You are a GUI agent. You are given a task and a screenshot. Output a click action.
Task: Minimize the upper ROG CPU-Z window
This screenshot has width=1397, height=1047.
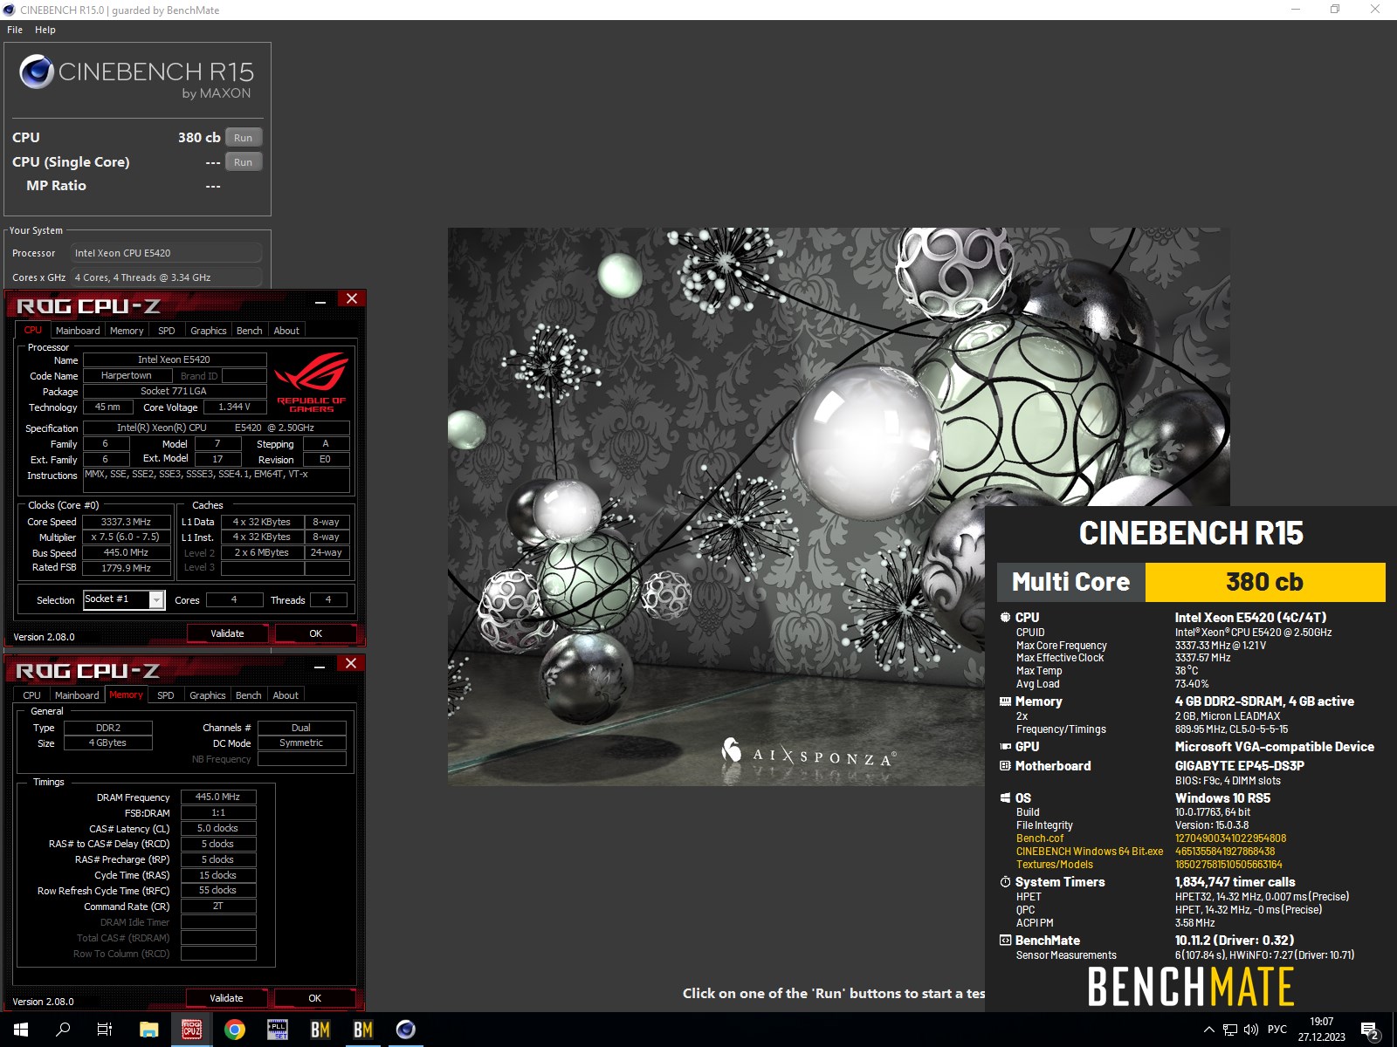pos(320,301)
